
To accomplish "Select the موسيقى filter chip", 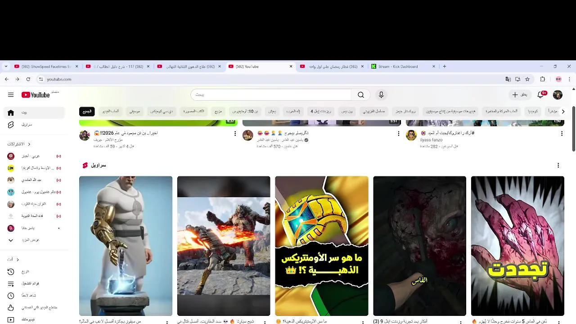I will 135,111.
